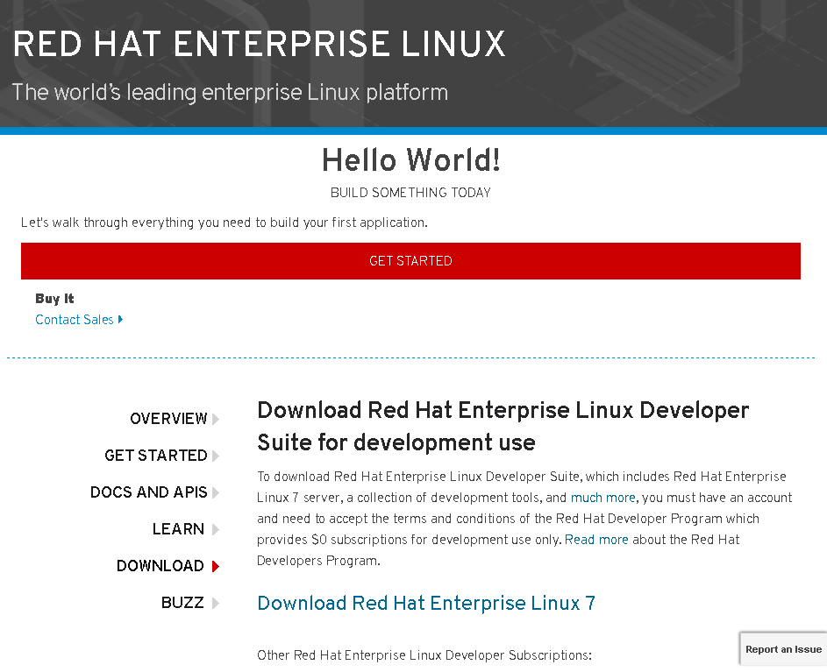Image resolution: width=827 pixels, height=672 pixels.
Task: Click the red GET STARTED button
Action: click(410, 261)
